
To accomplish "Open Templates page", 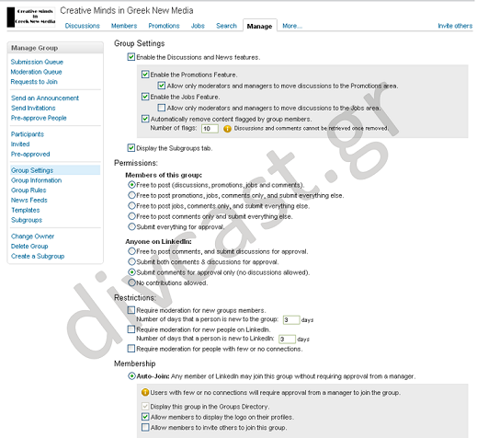I will tap(26, 210).
